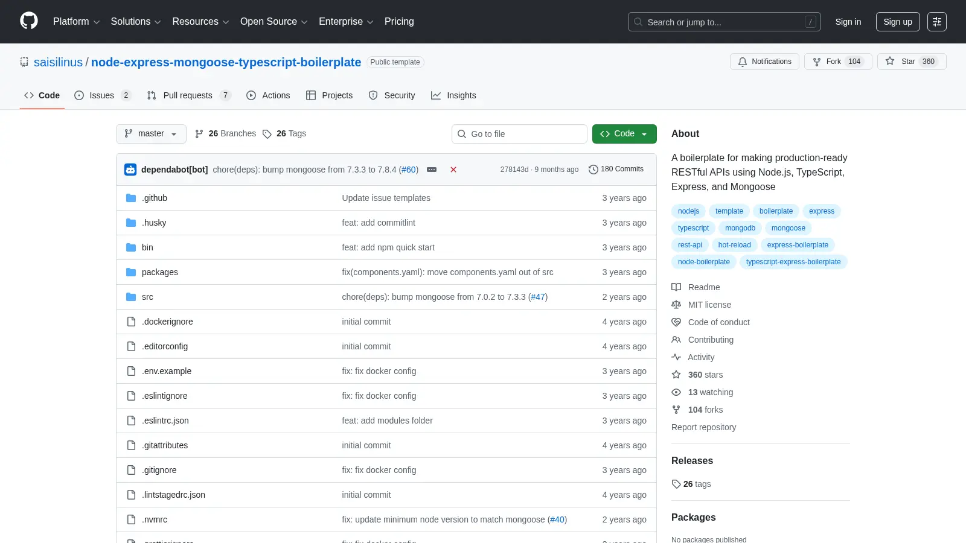Open pull request #40 link
This screenshot has width=966, height=543.
(557, 519)
